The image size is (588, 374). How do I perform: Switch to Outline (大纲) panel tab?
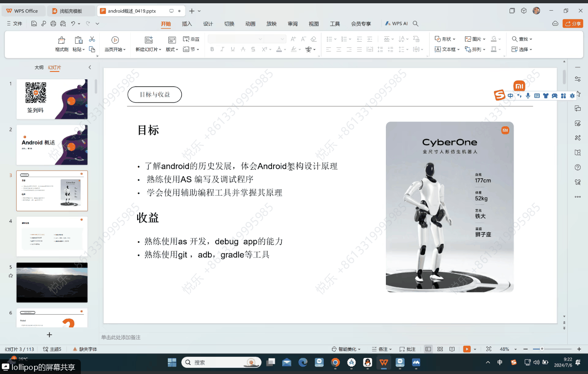click(39, 67)
